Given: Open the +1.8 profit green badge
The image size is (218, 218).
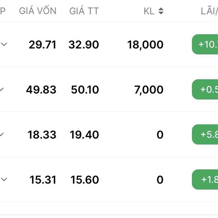Looking at the screenshot, I should click(205, 179).
